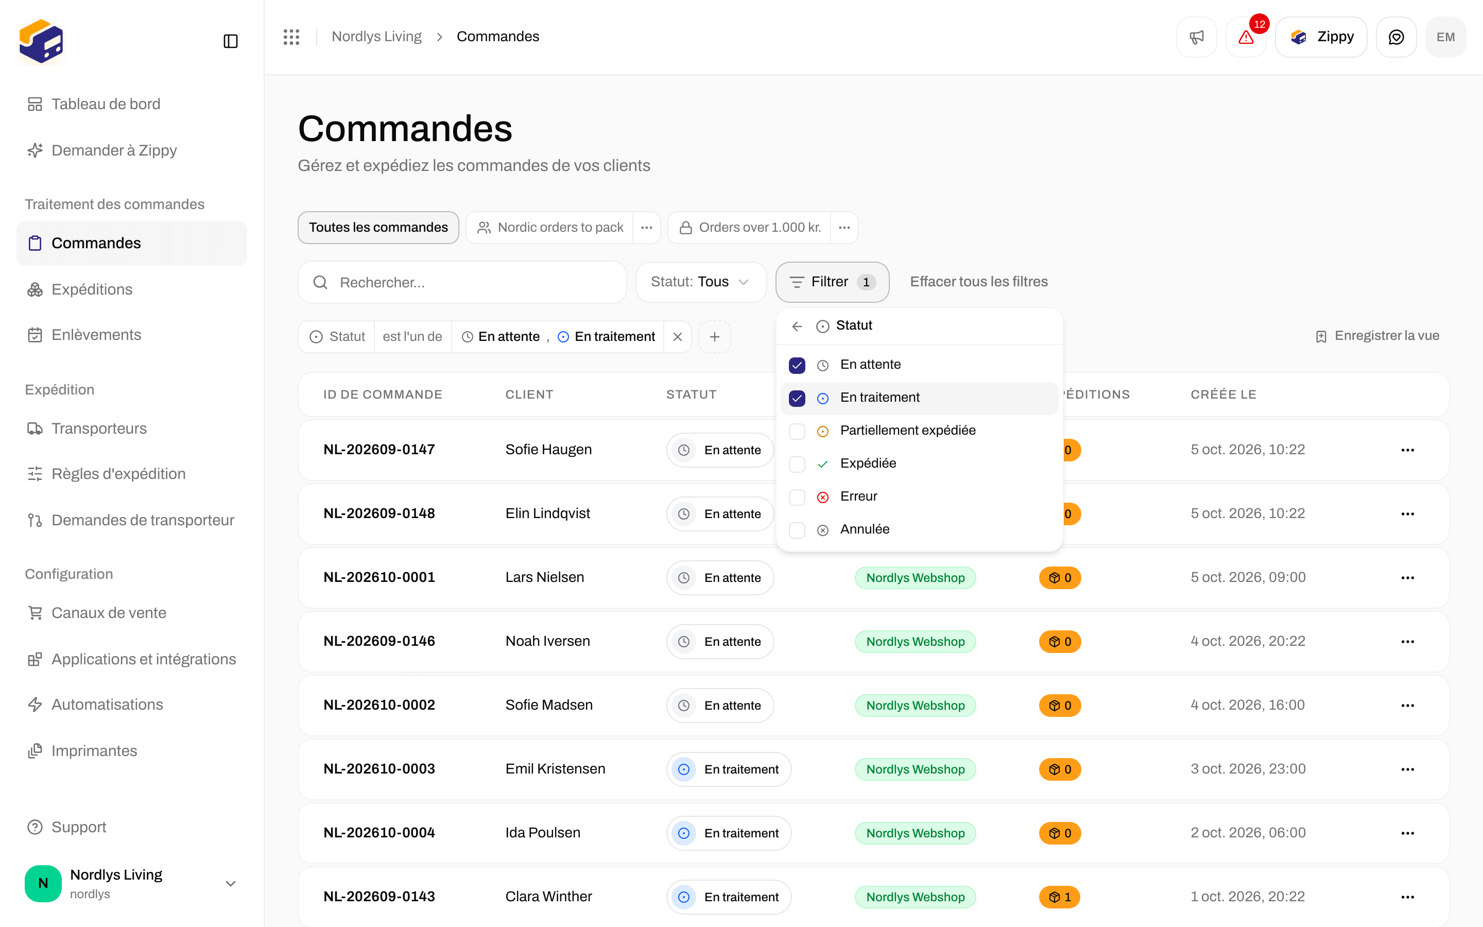Viewport: 1483px width, 927px height.
Task: Focus the Rechercher search field
Action: coord(463,283)
